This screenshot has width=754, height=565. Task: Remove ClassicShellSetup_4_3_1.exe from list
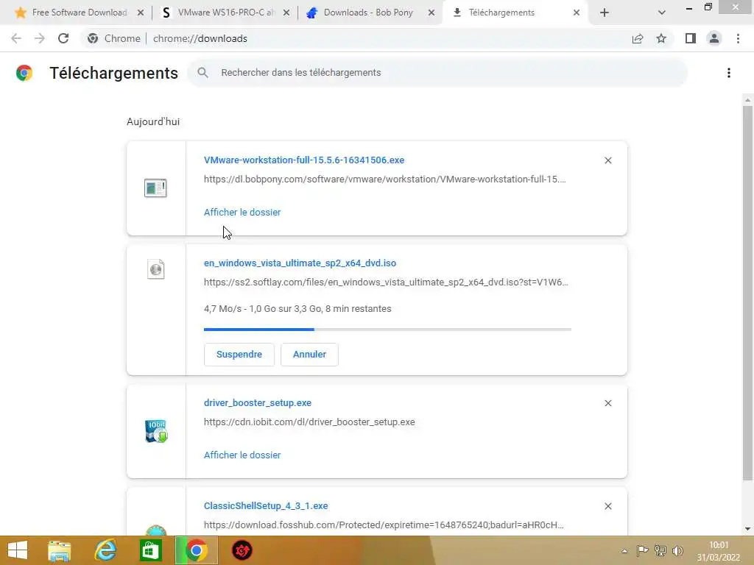pos(607,506)
